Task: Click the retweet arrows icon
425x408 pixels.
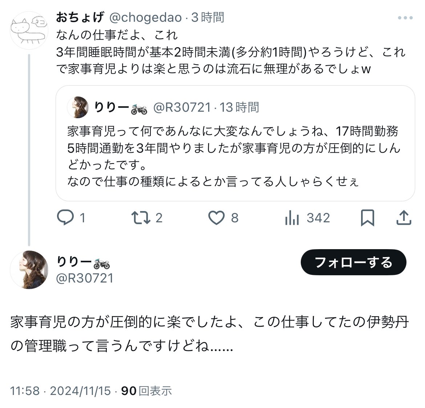Action: click(x=140, y=218)
